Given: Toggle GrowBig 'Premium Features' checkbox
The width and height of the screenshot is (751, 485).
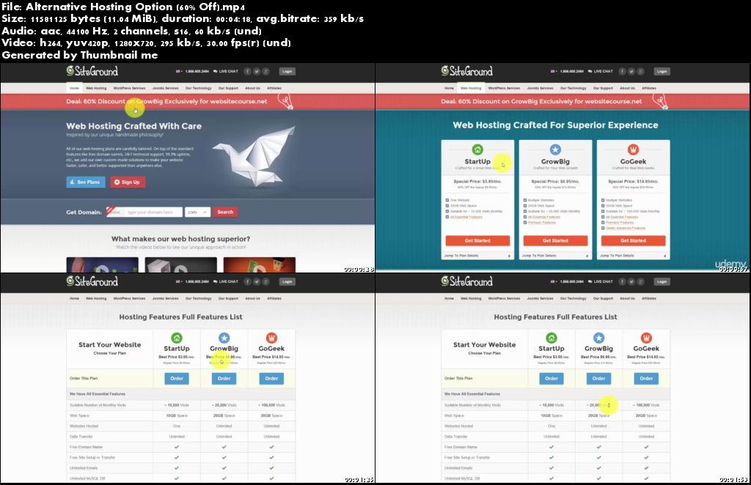Looking at the screenshot, I should click(x=525, y=223).
